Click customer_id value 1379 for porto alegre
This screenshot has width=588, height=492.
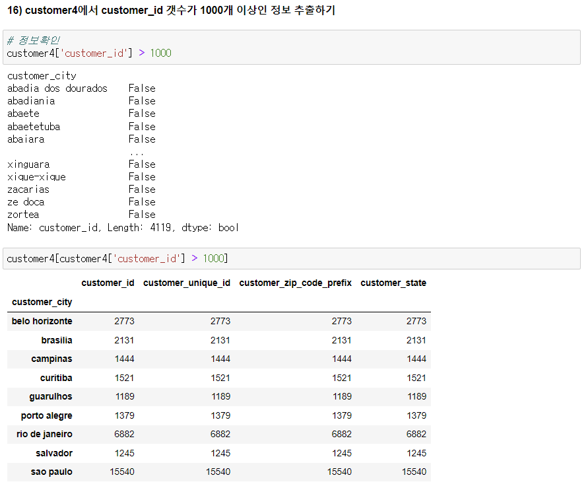pyautogui.click(x=125, y=416)
